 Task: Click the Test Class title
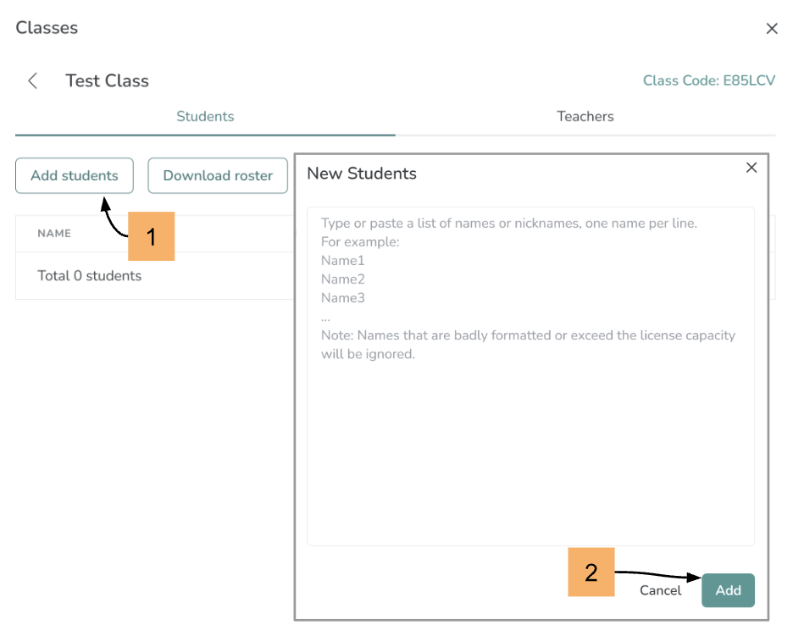pyautogui.click(x=107, y=81)
